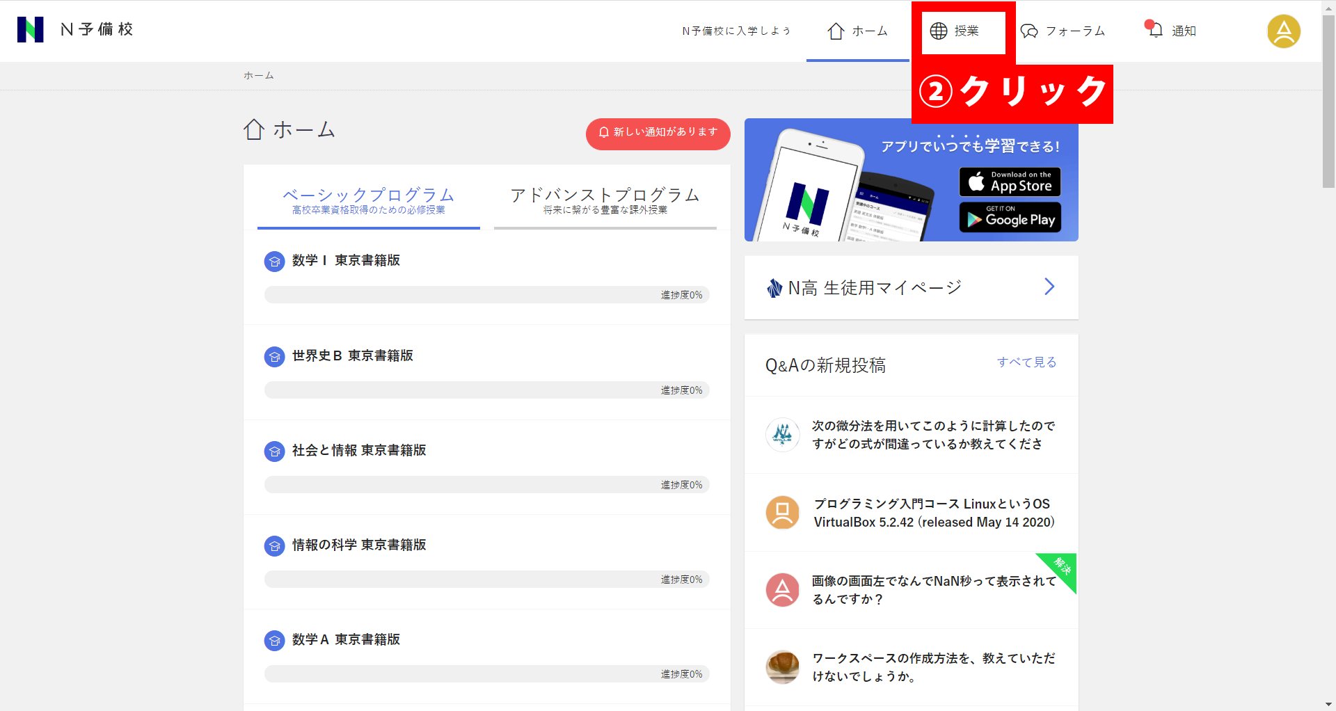
Task: Click the N高 logo icon on マイページ card
Action: [x=774, y=288]
